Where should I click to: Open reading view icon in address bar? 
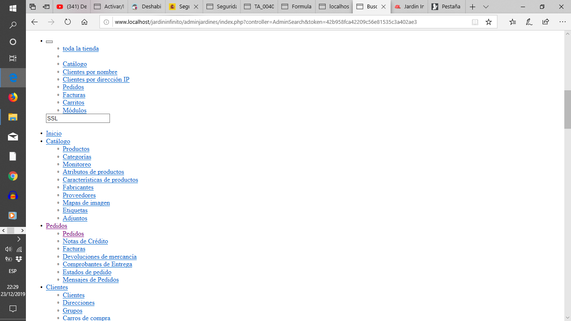[x=475, y=22]
